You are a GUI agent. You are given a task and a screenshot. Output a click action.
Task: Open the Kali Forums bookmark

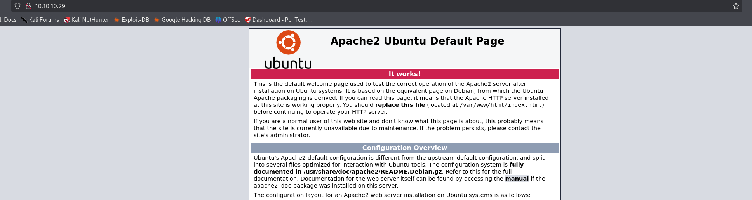40,20
